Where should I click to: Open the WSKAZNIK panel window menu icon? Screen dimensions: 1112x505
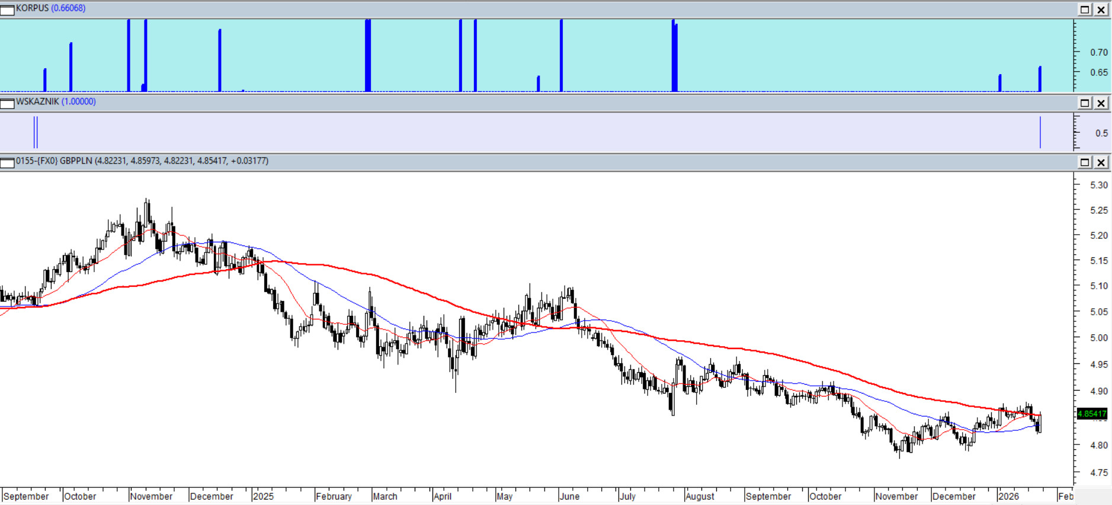(x=7, y=104)
